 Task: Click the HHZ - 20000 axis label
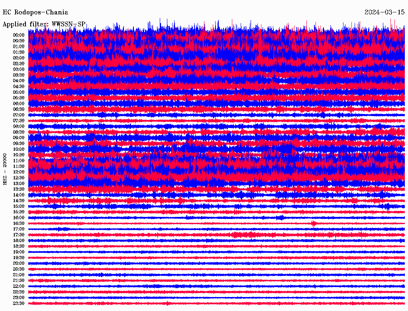point(5,169)
